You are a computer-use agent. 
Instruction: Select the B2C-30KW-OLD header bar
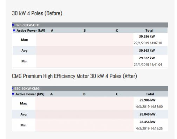click(90, 25)
